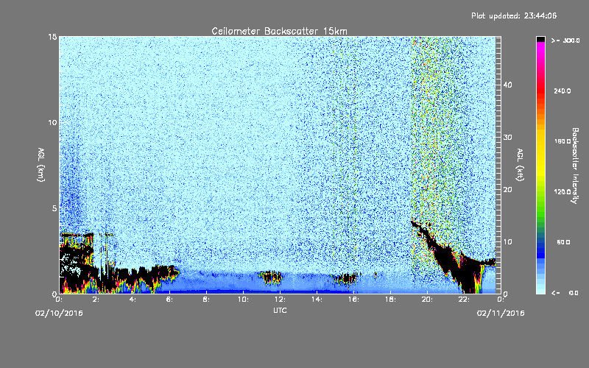The height and width of the screenshot is (368, 589).
Task: Click the '20:' hour tick label
Action: [427, 300]
